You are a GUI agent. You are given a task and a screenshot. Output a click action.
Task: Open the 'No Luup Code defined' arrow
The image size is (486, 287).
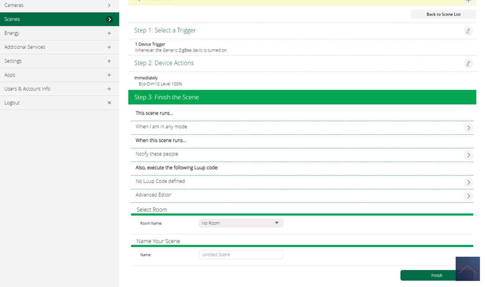click(x=468, y=183)
